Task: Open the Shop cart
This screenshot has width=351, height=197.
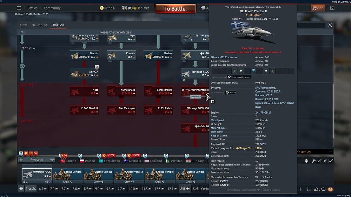Action: click(318, 8)
